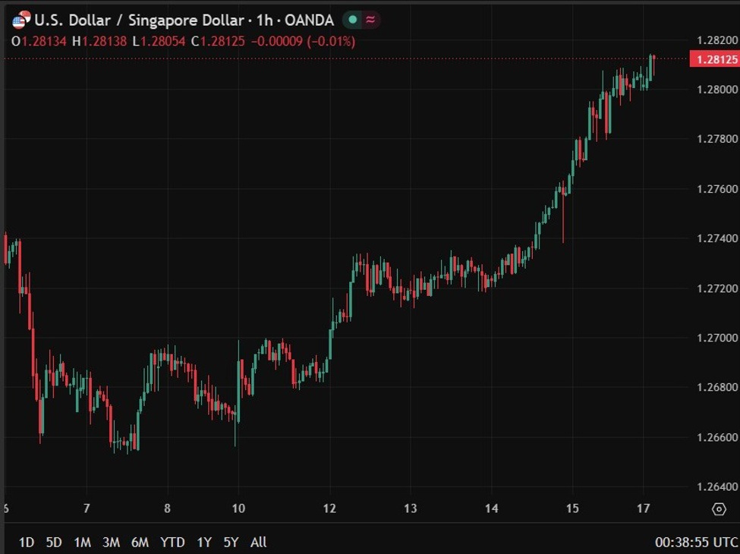Choose the 6M range

140,542
